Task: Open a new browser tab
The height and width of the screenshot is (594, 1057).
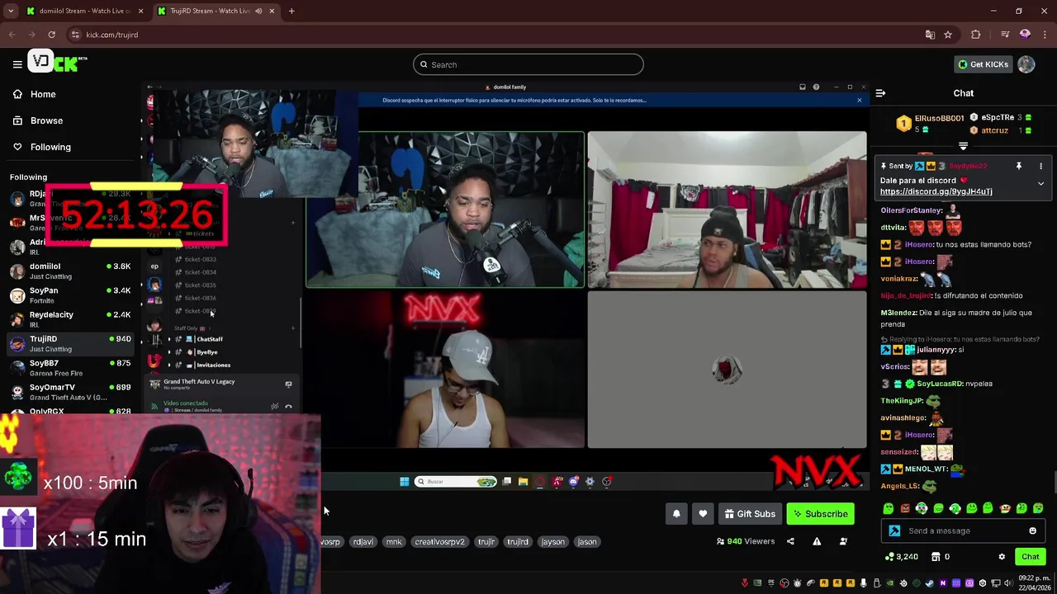Action: click(x=292, y=11)
